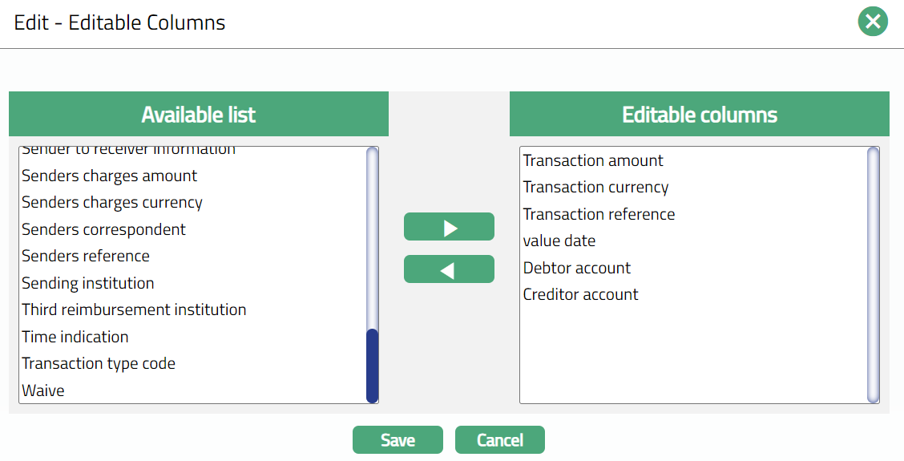This screenshot has width=904, height=461.
Task: Select Transaction currency editable column
Action: click(595, 188)
